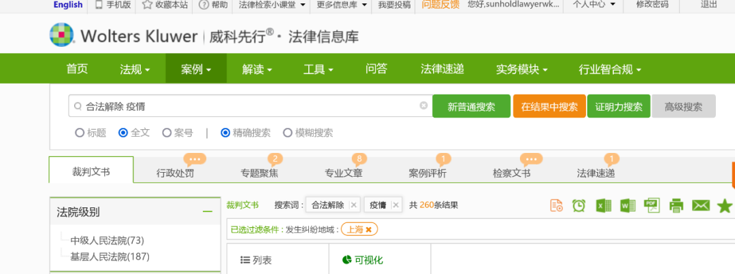Open the 问答 section
Viewport: 735px width, 274px height.
pos(376,69)
